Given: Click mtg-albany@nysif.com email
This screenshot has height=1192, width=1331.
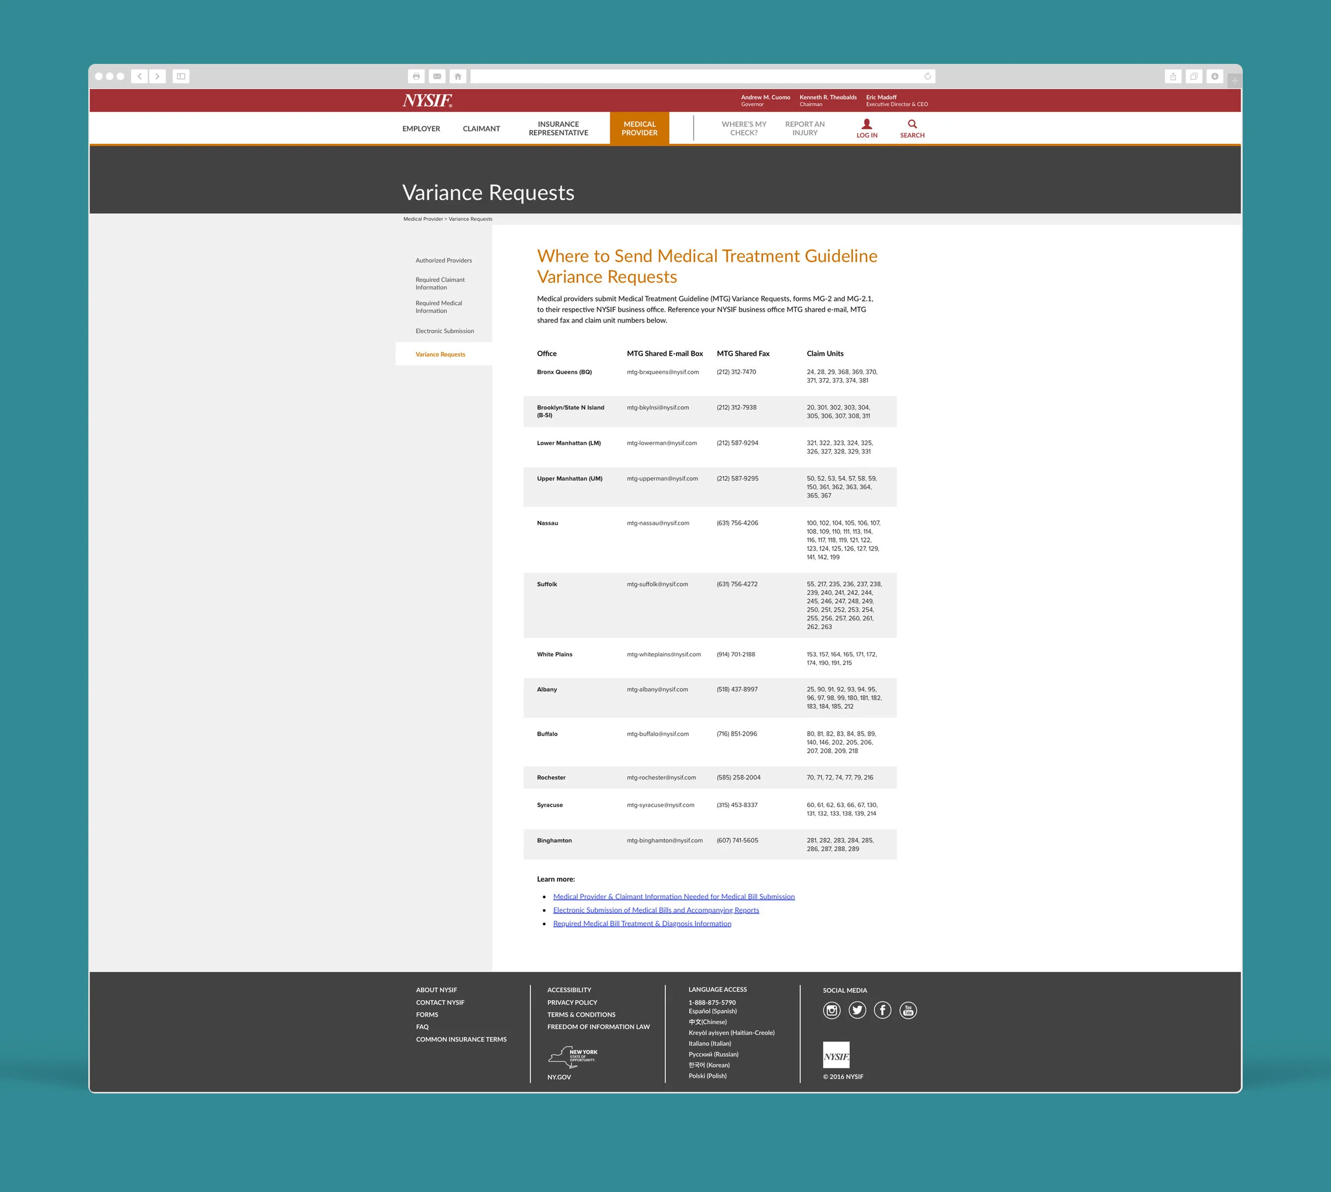Looking at the screenshot, I should [x=658, y=689].
